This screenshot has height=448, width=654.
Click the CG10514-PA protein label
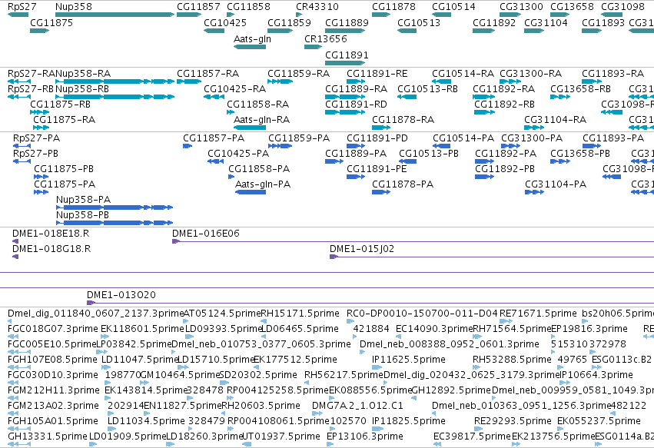pyautogui.click(x=463, y=138)
